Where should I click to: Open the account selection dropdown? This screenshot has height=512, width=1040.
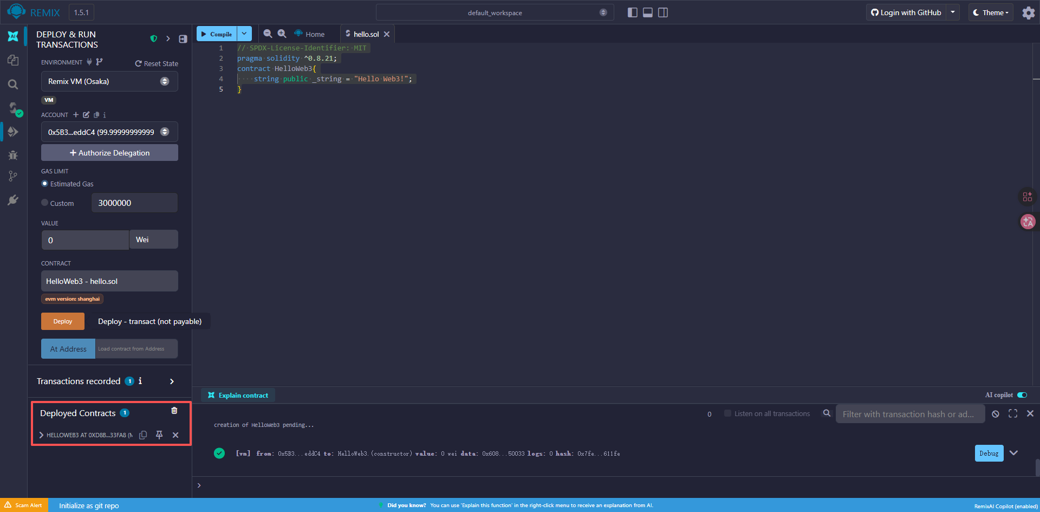[109, 132]
